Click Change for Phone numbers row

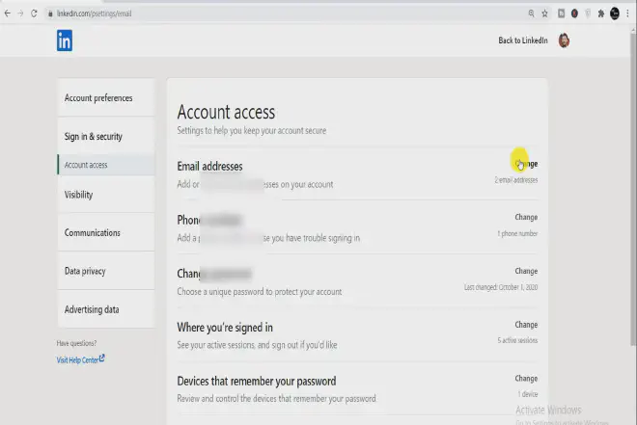(x=526, y=217)
